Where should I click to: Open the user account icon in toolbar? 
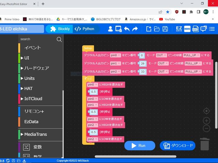click(110, 29)
